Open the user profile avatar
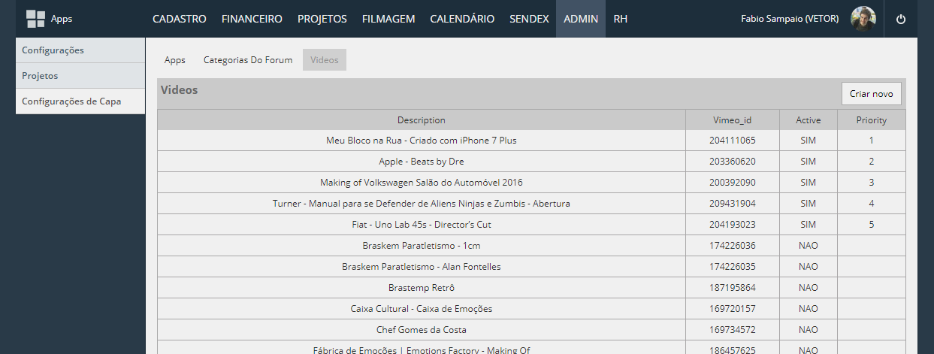934x354 pixels. 863,19
